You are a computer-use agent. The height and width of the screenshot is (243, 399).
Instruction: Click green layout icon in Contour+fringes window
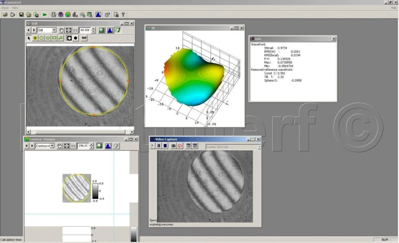tap(100, 146)
